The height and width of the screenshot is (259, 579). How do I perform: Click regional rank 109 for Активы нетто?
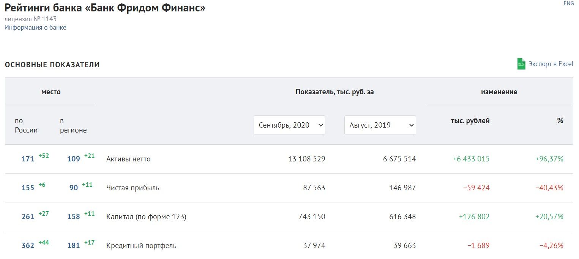pos(74,159)
